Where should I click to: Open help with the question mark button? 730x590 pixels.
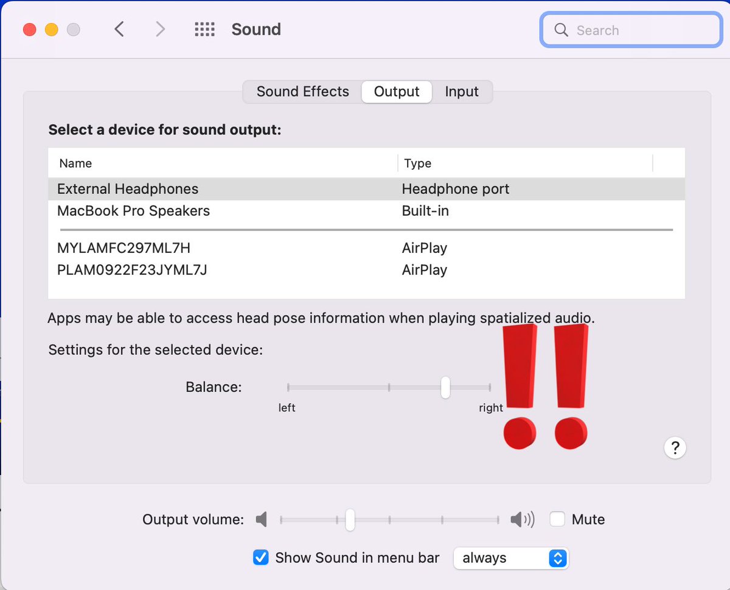(675, 448)
